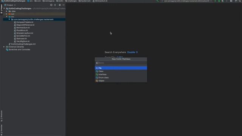The height and width of the screenshot is (136, 242).
Task: Click the MinimaxSum.kt breadcrumb
Action: click(100, 1)
